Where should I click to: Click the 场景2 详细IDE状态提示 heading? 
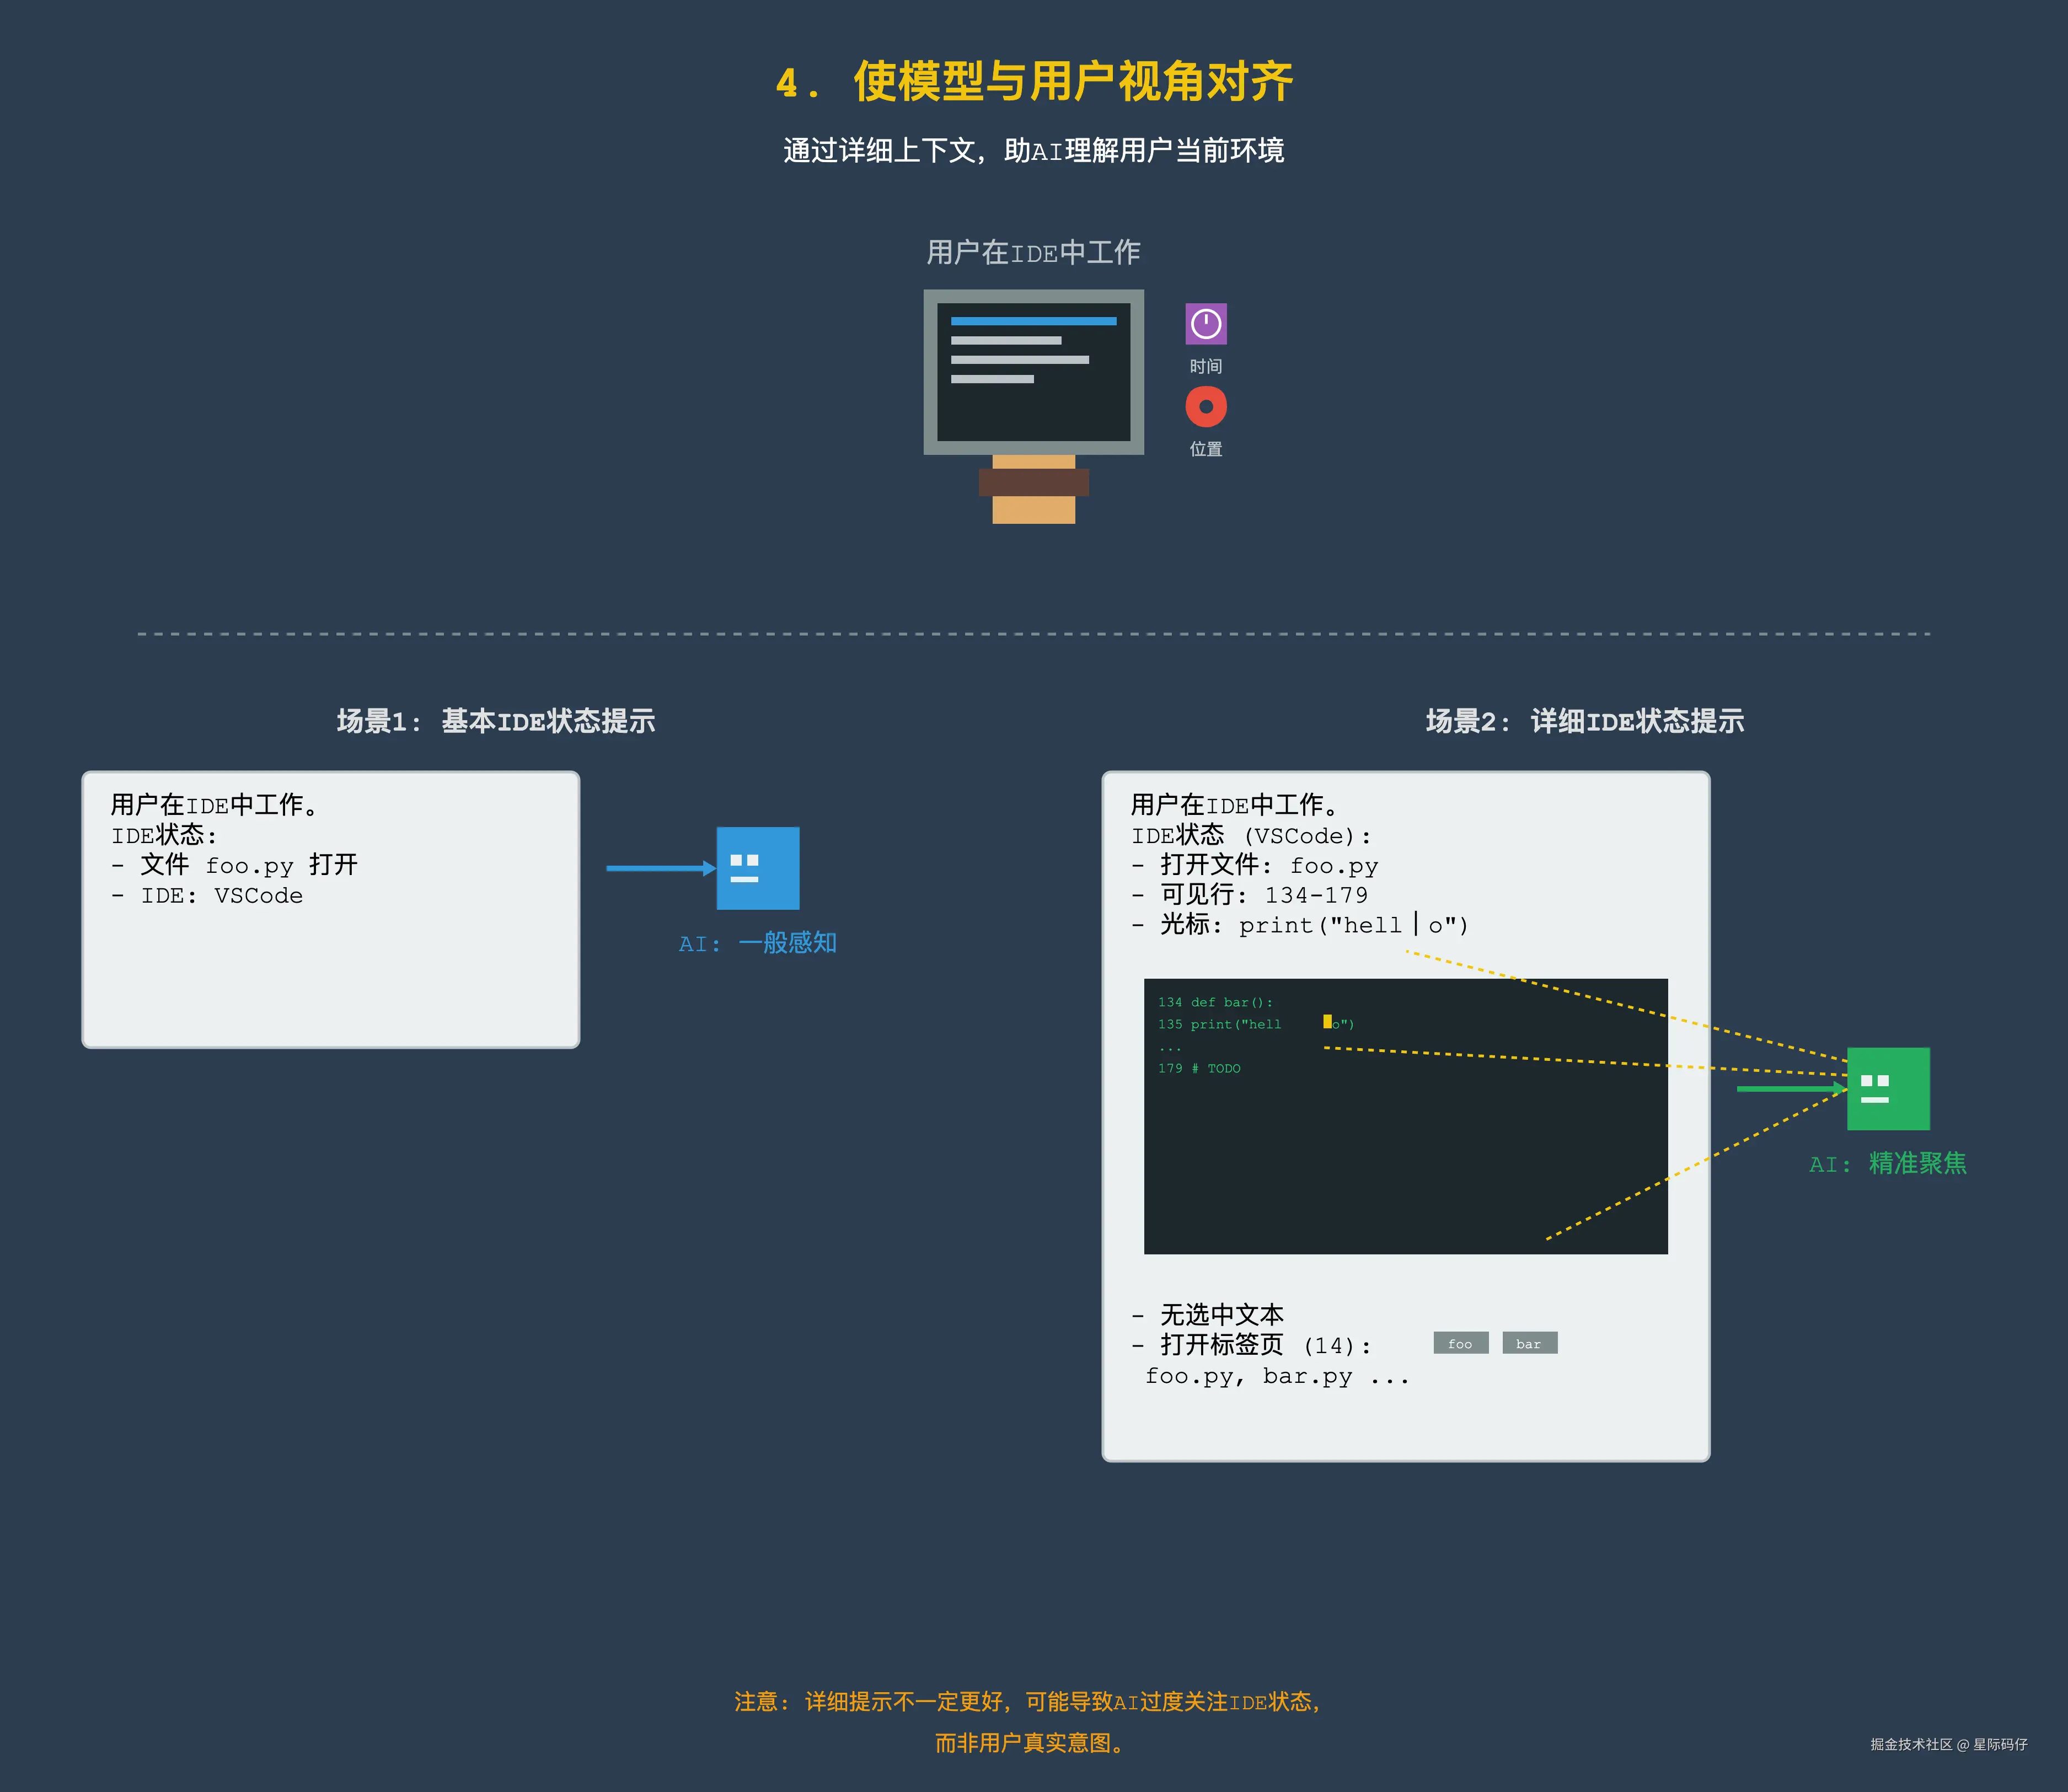[x=1584, y=721]
